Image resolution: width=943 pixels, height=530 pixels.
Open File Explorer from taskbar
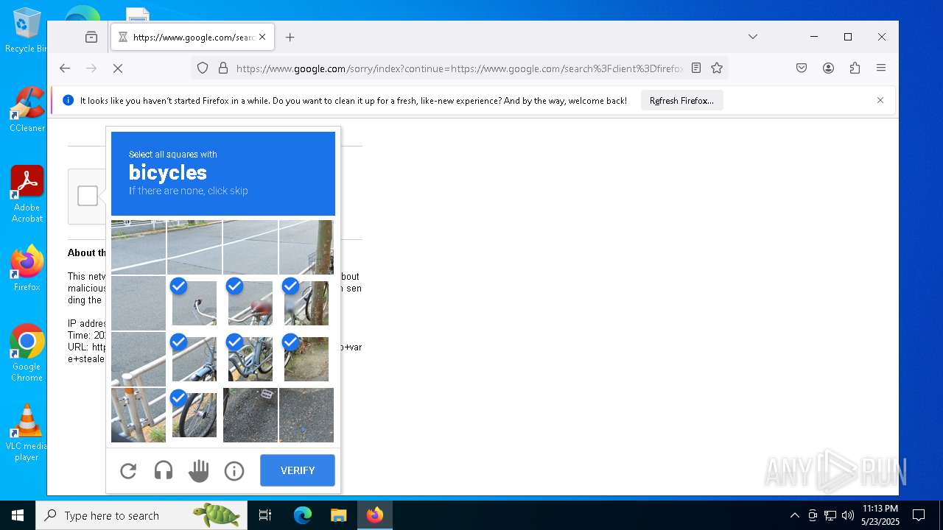338,515
